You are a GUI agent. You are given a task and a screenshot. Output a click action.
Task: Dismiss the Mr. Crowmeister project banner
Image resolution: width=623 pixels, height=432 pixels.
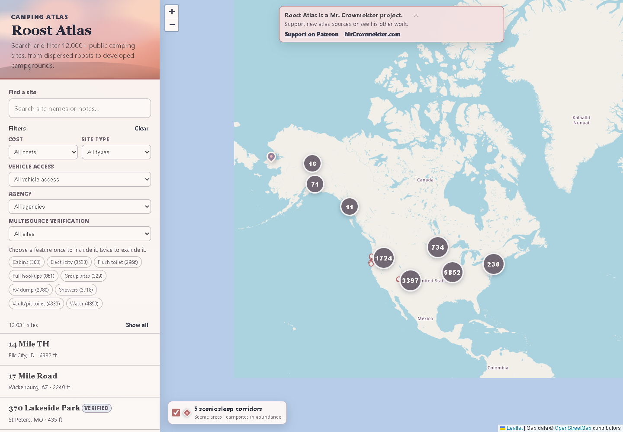(x=416, y=15)
